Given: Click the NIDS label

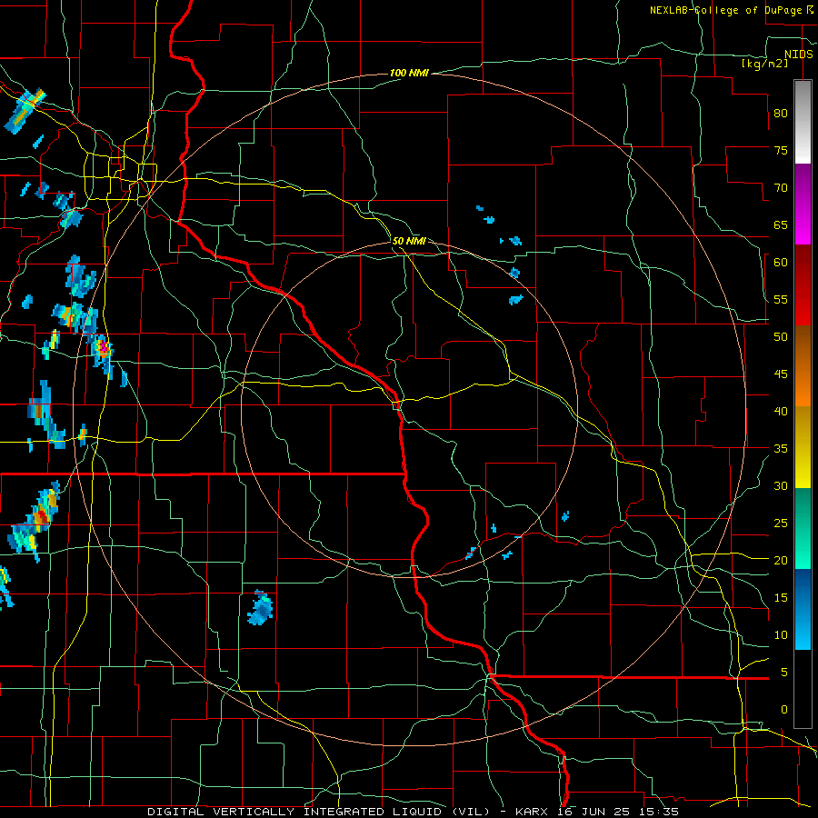Looking at the screenshot, I should (x=798, y=55).
